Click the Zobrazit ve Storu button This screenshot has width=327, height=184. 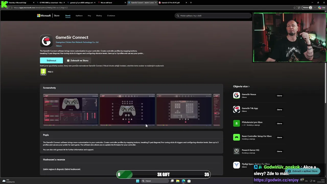(x=78, y=61)
